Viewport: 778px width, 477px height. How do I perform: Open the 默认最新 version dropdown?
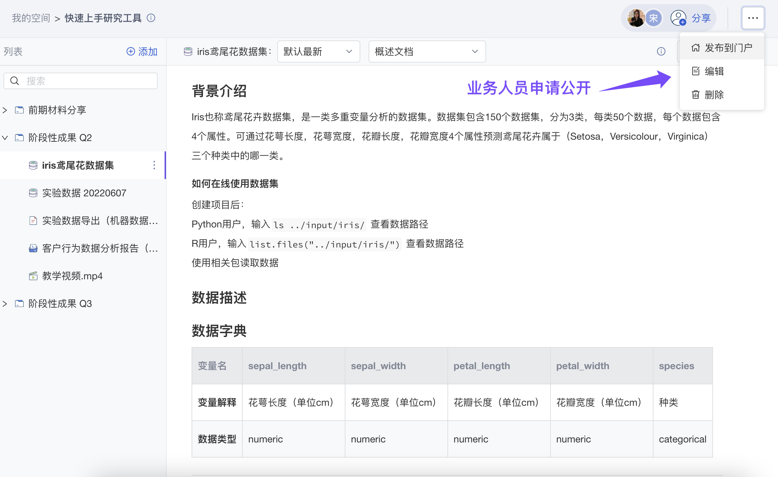coord(318,52)
